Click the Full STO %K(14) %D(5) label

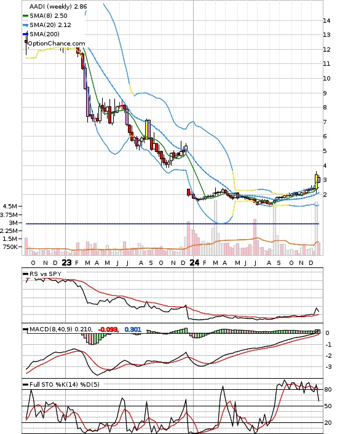(x=64, y=384)
